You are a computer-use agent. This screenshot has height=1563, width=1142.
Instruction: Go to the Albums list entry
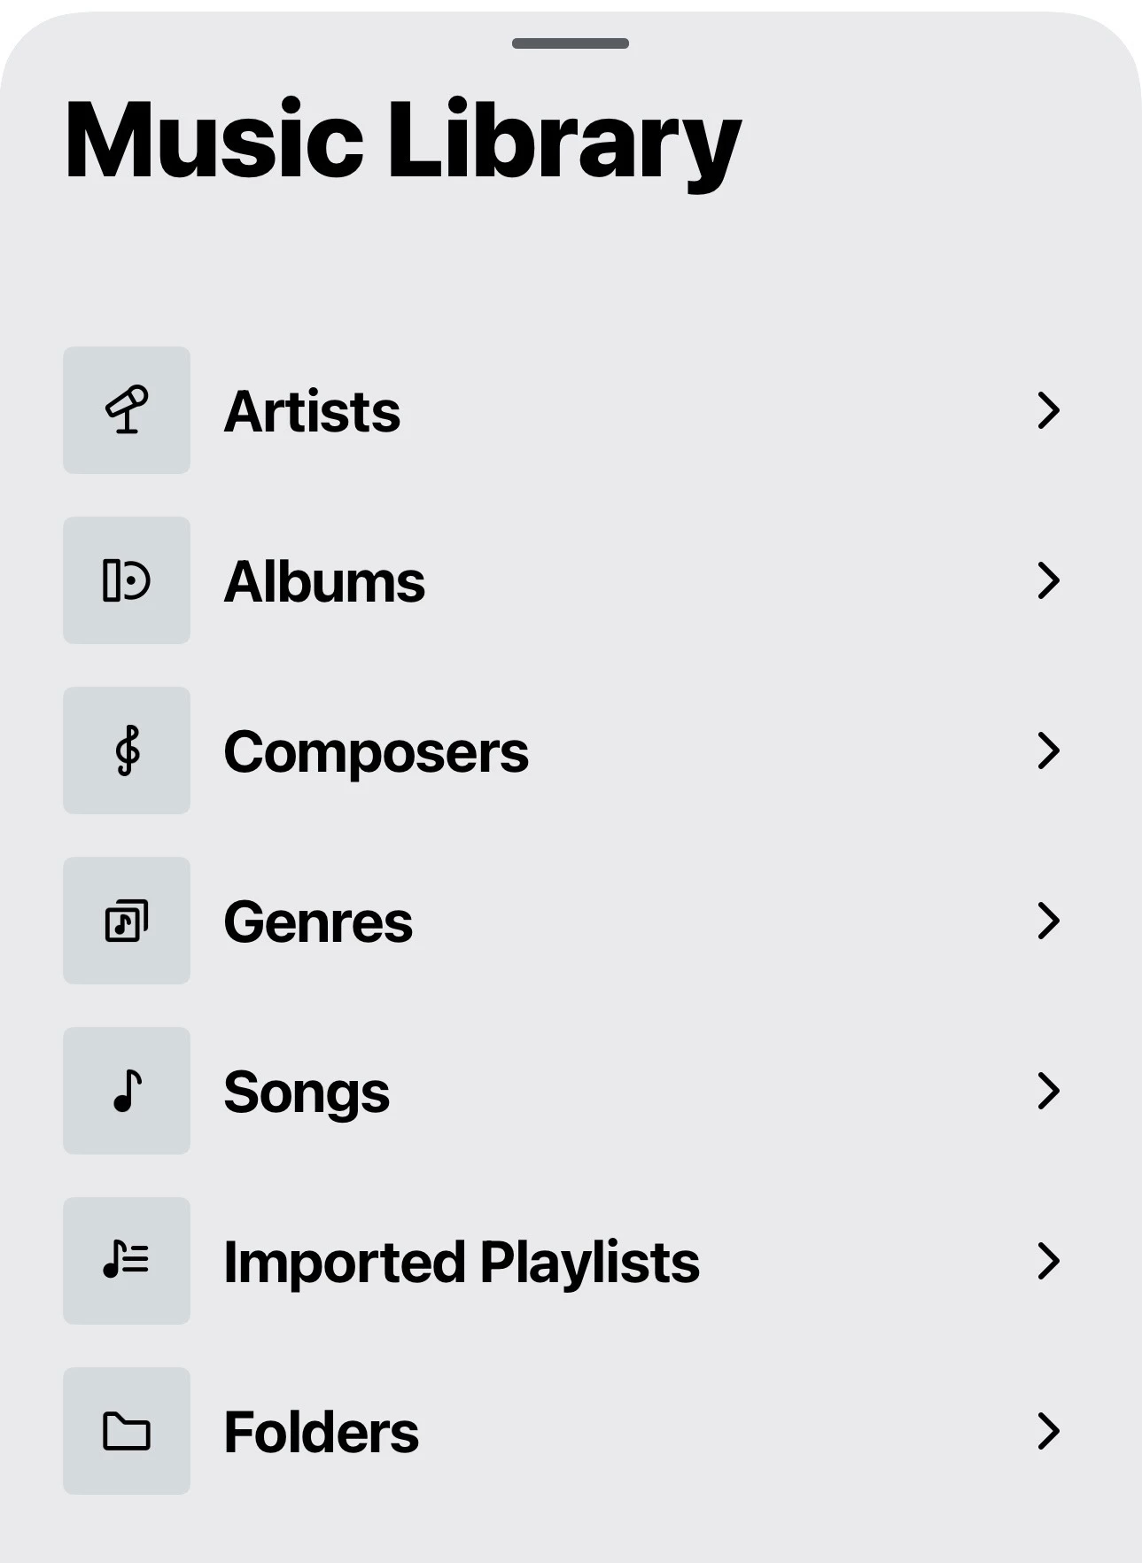[324, 582]
